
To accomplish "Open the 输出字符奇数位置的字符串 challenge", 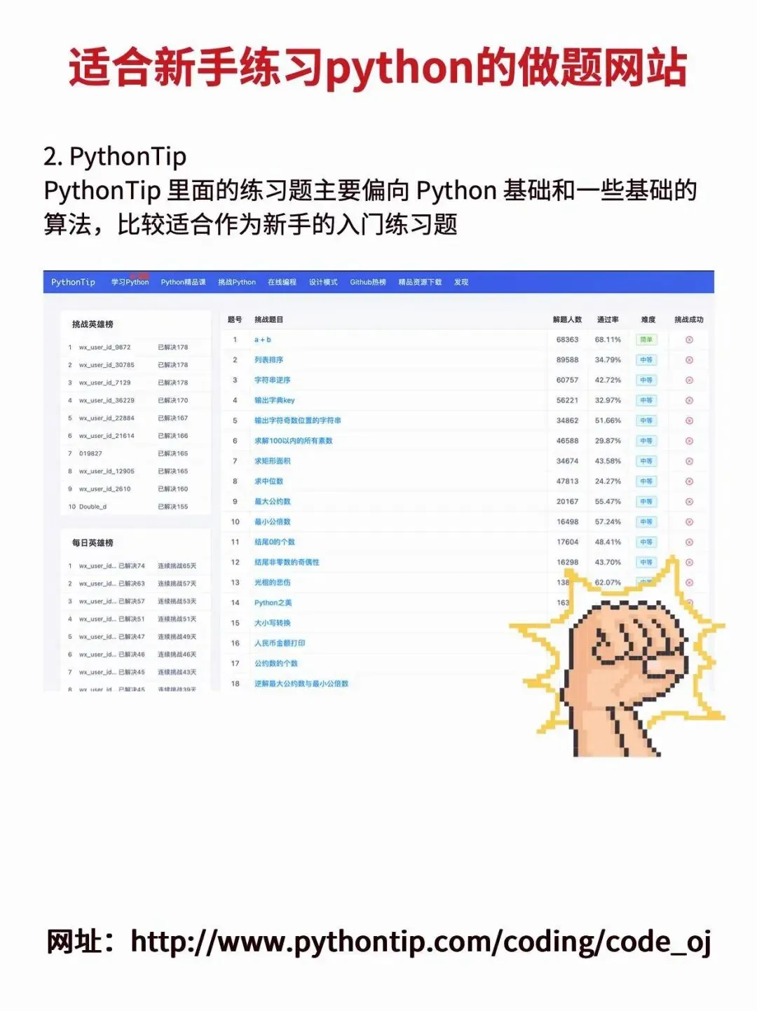I will click(297, 421).
